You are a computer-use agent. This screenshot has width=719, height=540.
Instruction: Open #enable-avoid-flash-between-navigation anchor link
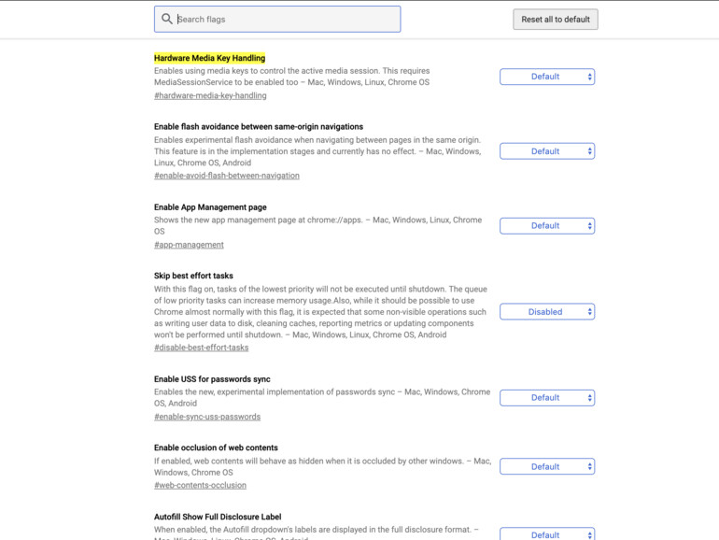point(227,176)
